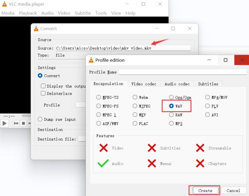Select the MP3 encapsulation
This screenshot has height=196, width=249.
point(171,123)
